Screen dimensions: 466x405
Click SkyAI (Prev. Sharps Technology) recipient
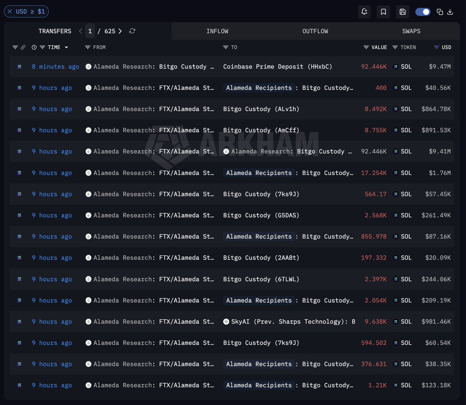point(293,322)
